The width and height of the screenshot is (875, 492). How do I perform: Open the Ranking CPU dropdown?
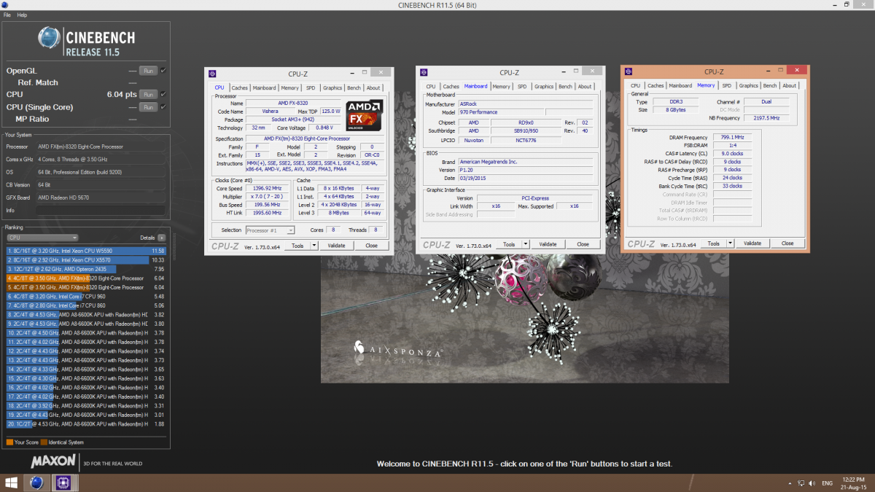(42, 238)
